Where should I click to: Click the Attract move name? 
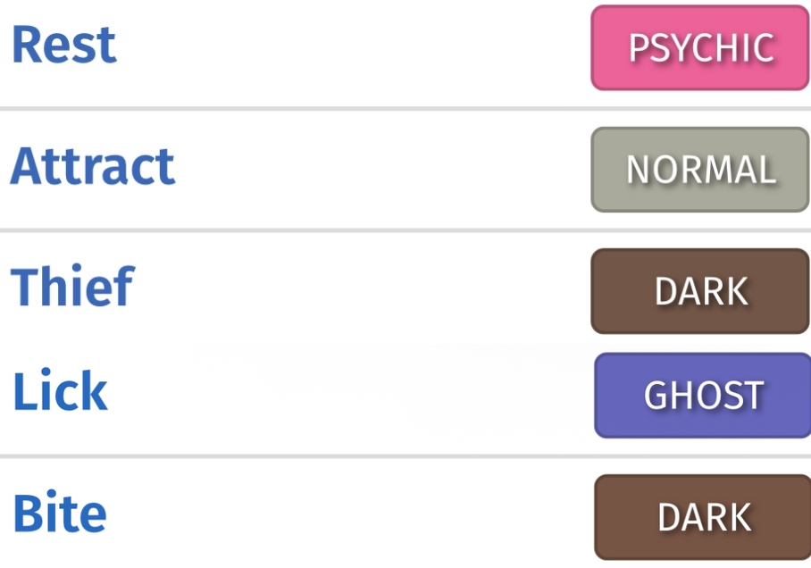[x=93, y=166]
